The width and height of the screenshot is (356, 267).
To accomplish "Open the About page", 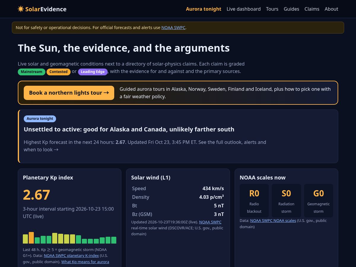I will pos(331,9).
